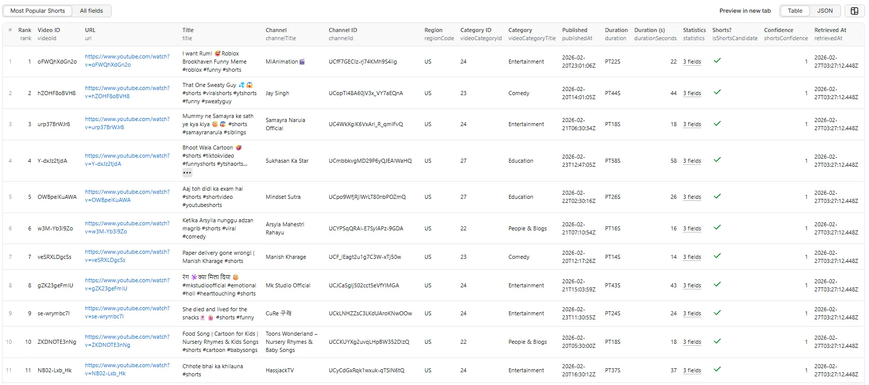The width and height of the screenshot is (869, 385).
Task: Open URL for video w3M-Yb3i9Zo
Action: [127, 227]
